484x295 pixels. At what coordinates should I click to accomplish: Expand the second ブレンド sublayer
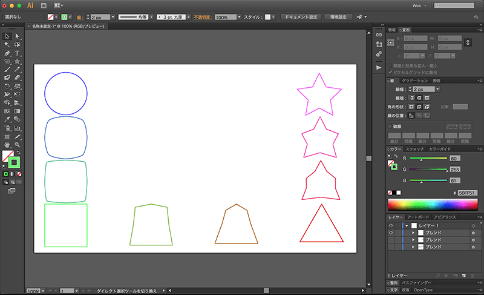pos(413,240)
